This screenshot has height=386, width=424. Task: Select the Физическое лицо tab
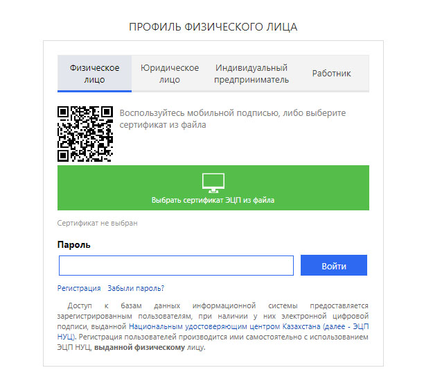tap(94, 74)
